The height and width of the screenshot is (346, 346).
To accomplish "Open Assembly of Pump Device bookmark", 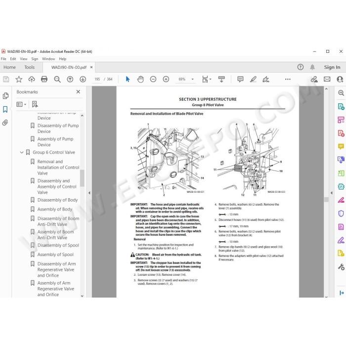I will 55,142.
